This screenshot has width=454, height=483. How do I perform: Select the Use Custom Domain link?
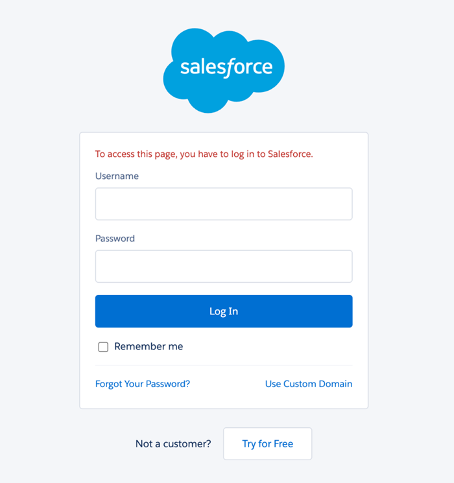coord(309,384)
